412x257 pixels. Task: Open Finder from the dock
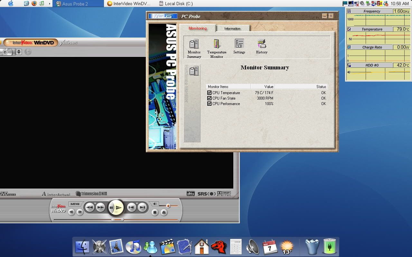[x=82, y=247]
